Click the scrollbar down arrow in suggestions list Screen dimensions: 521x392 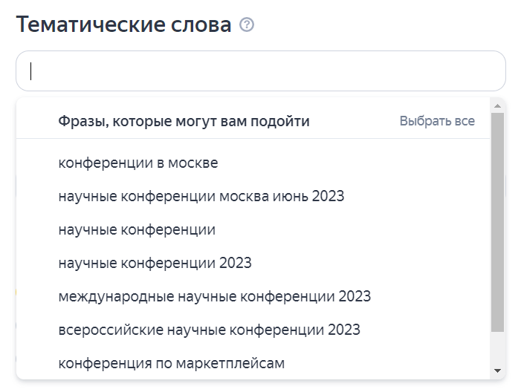[x=497, y=370]
